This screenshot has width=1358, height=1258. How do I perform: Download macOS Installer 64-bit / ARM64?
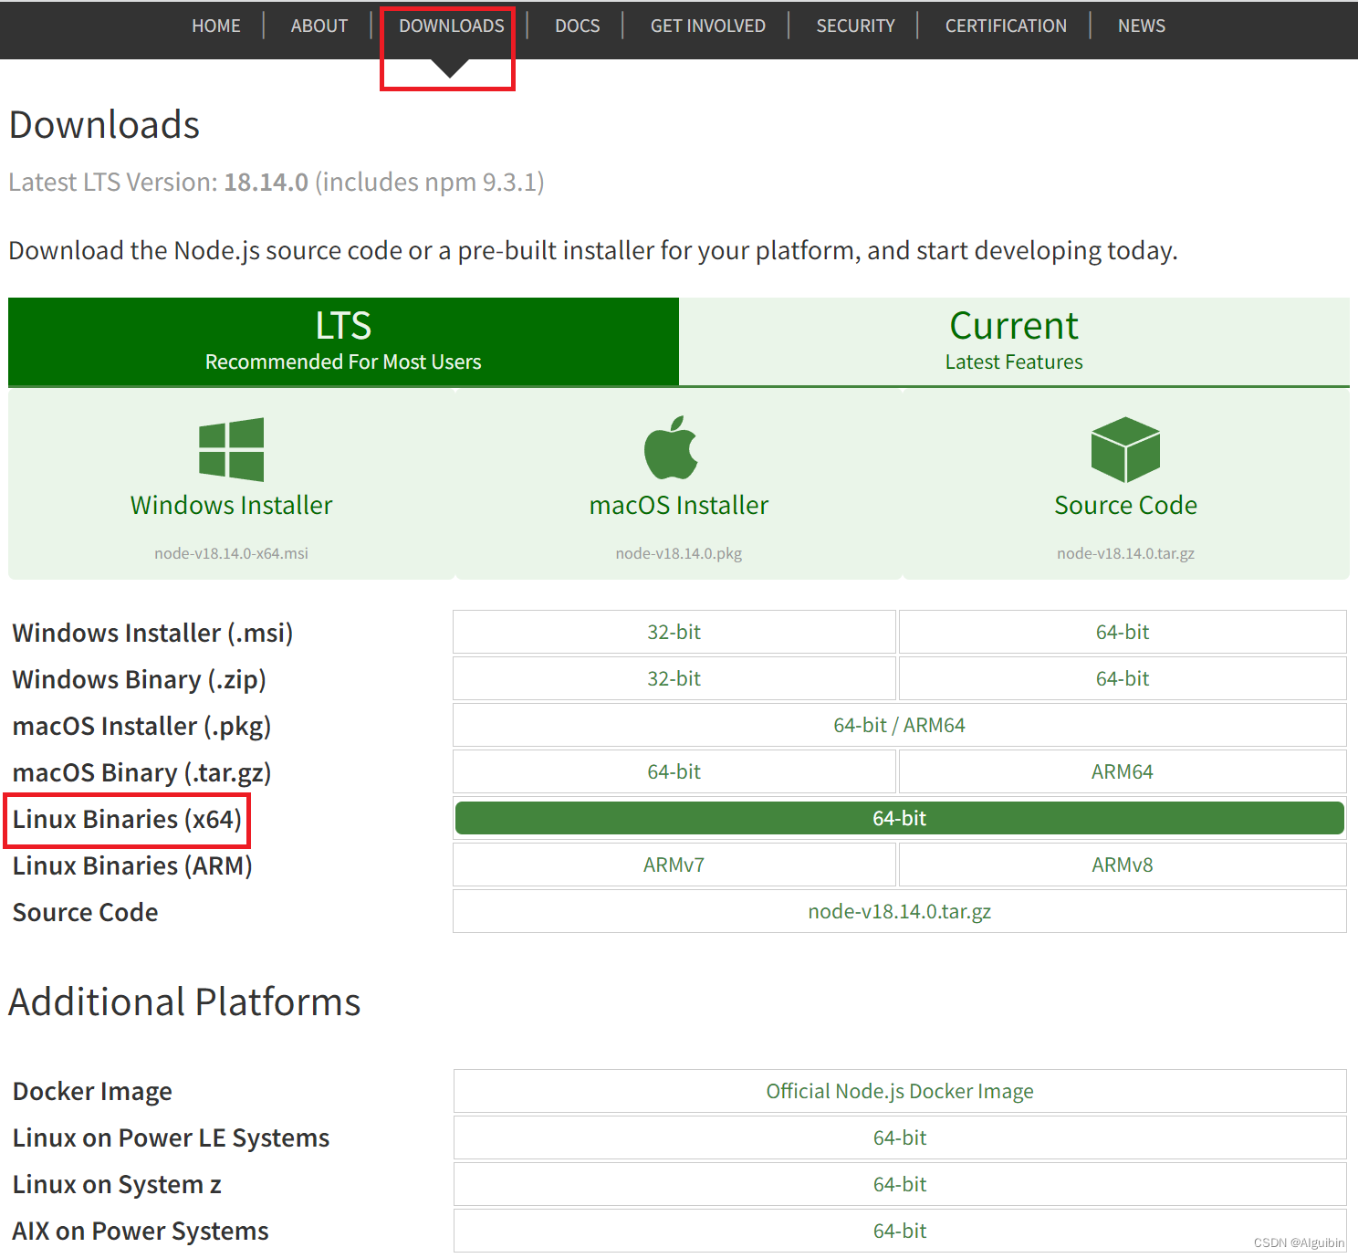[900, 725]
